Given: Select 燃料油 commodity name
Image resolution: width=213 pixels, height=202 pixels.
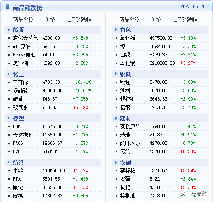Looking at the screenshot, I should coord(21,63).
